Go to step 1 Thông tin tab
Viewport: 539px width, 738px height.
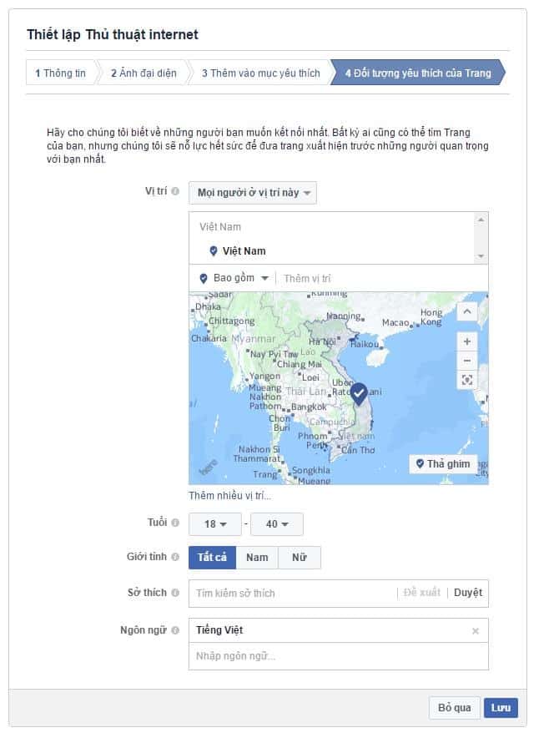tap(60, 73)
